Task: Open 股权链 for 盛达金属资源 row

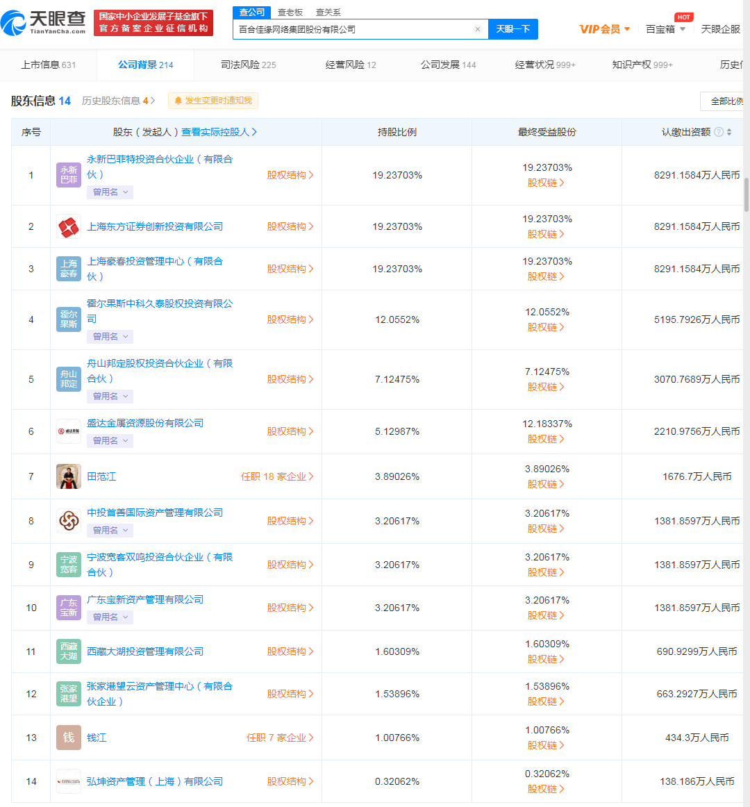Action: 546,439
